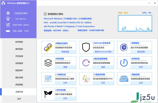Select 工具大全 sidebar item
158x103 pixels.
coord(19,92)
